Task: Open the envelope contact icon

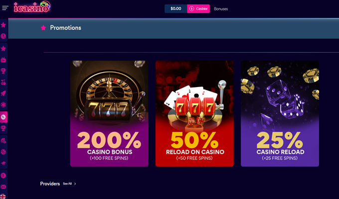Action: point(3,187)
